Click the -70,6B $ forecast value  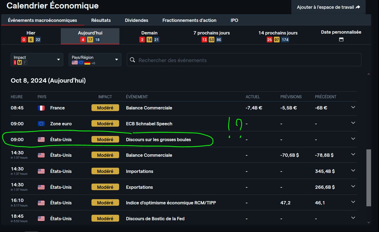click(290, 155)
